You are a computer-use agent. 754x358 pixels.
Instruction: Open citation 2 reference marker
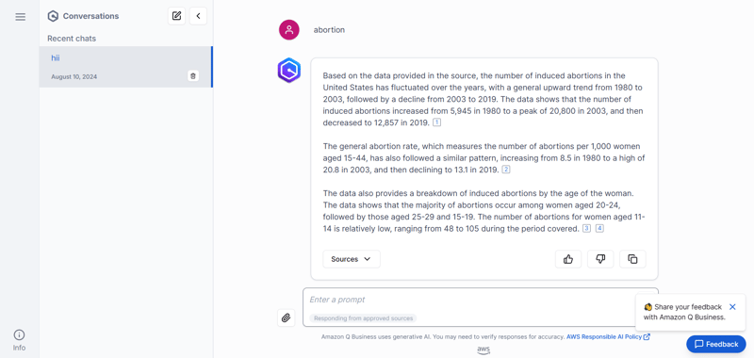click(506, 170)
